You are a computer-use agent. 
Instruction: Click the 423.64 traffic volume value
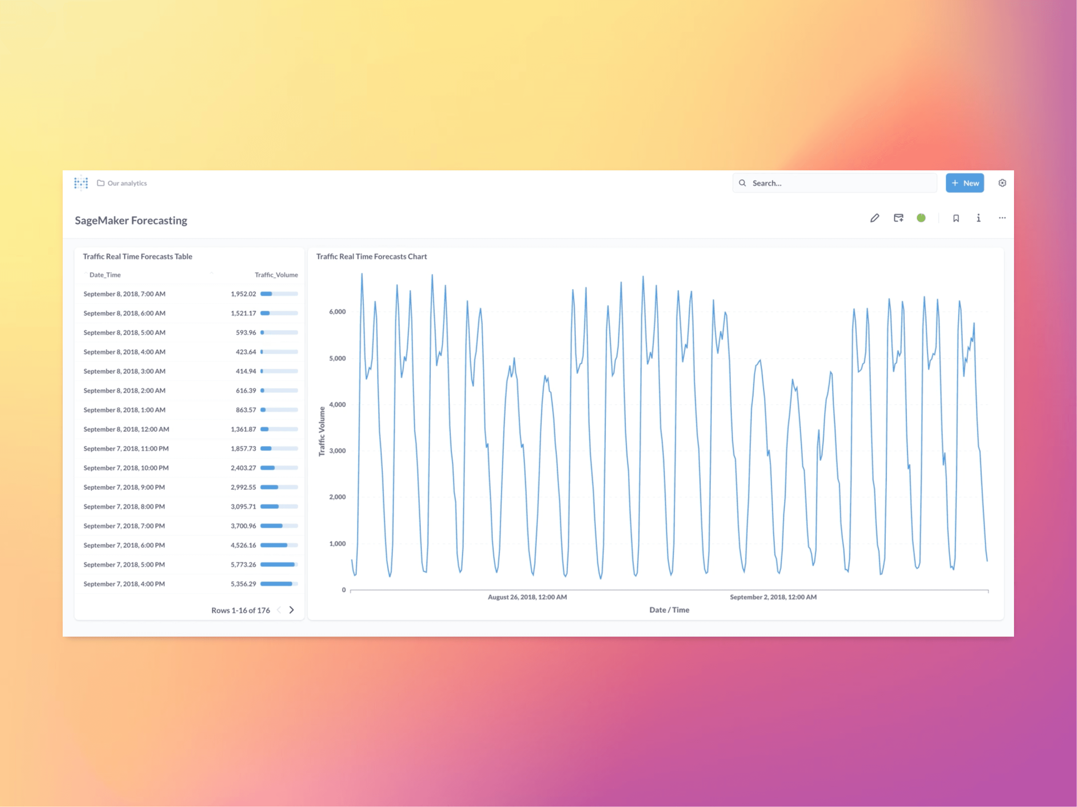pos(246,352)
